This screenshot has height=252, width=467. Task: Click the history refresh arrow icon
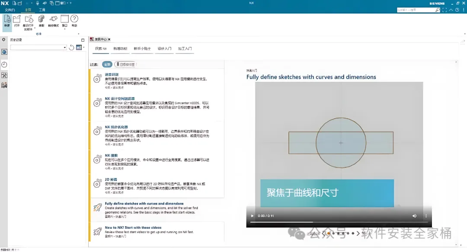coord(71,47)
